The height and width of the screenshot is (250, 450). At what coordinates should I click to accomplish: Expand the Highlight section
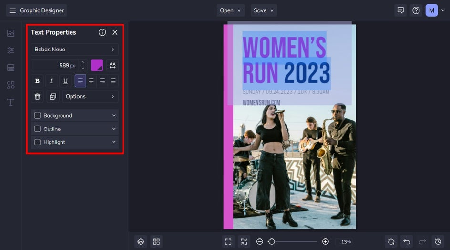(x=114, y=142)
